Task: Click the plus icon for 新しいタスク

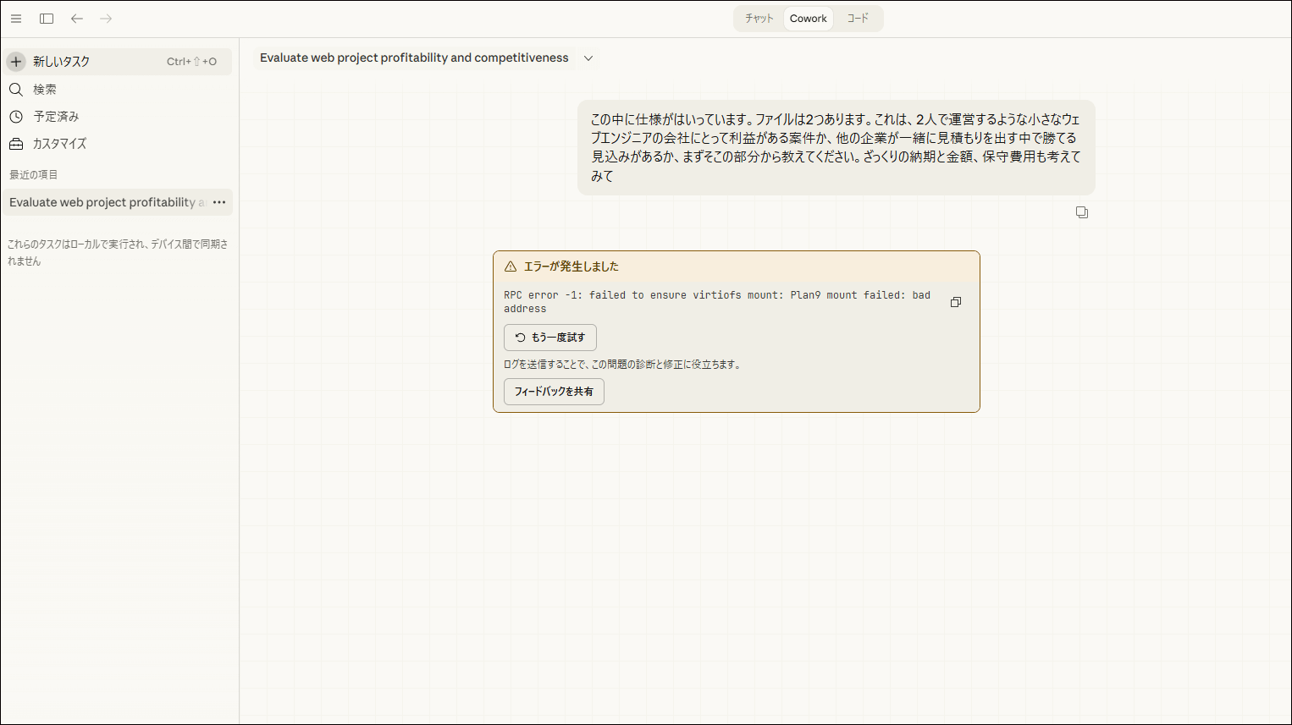Action: coord(16,62)
